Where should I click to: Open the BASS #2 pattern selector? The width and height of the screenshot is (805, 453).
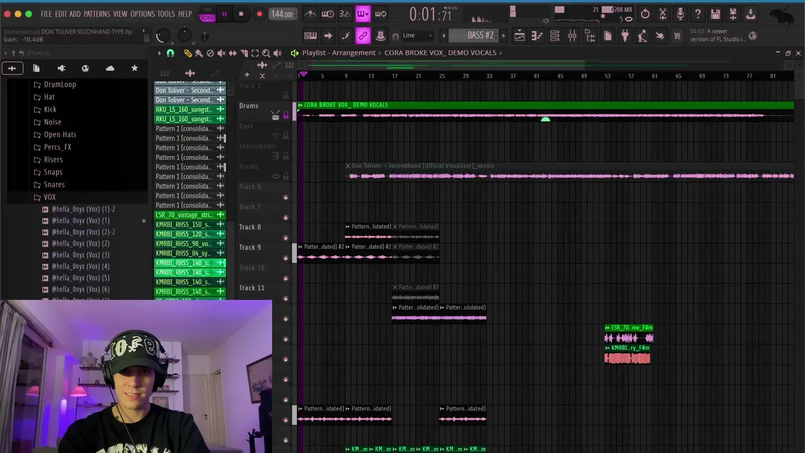point(480,35)
